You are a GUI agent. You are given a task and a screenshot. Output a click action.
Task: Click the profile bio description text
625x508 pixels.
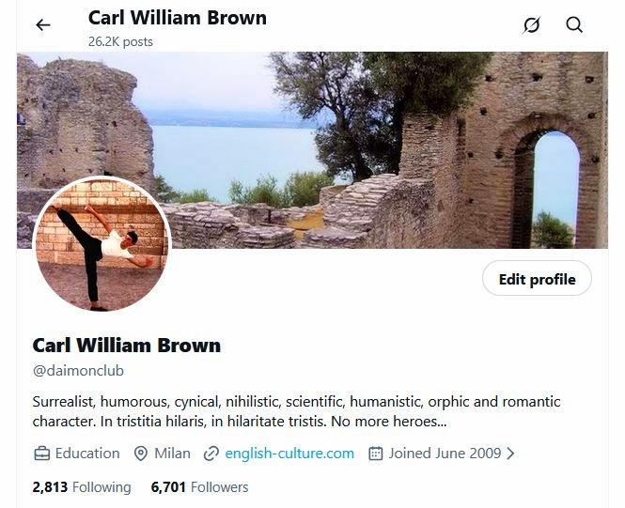[x=296, y=411]
